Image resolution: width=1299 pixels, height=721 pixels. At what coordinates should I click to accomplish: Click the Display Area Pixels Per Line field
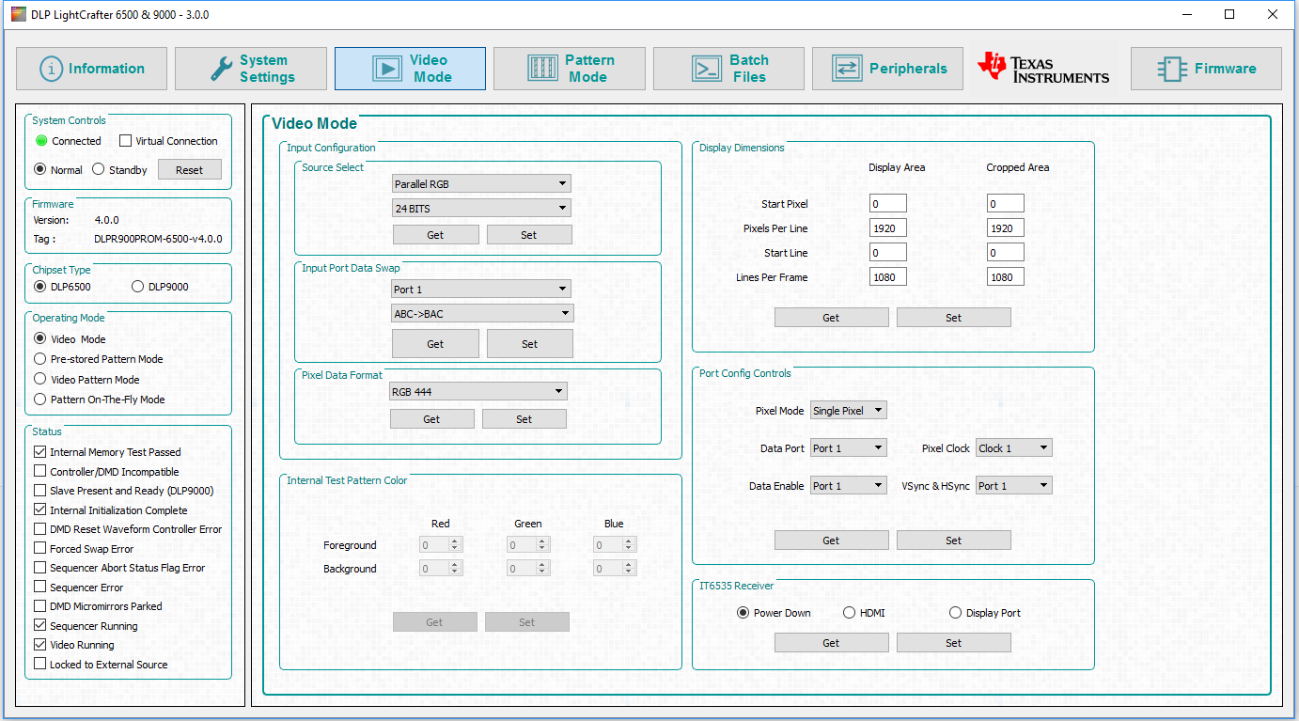(888, 228)
